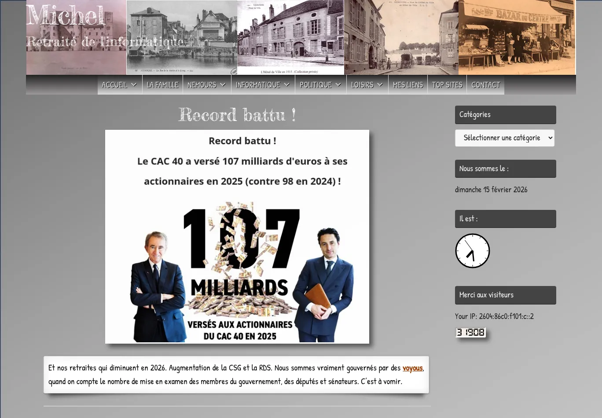Screen dimensions: 602x418
Task: Click the analog clock widget
Action: click(x=472, y=251)
